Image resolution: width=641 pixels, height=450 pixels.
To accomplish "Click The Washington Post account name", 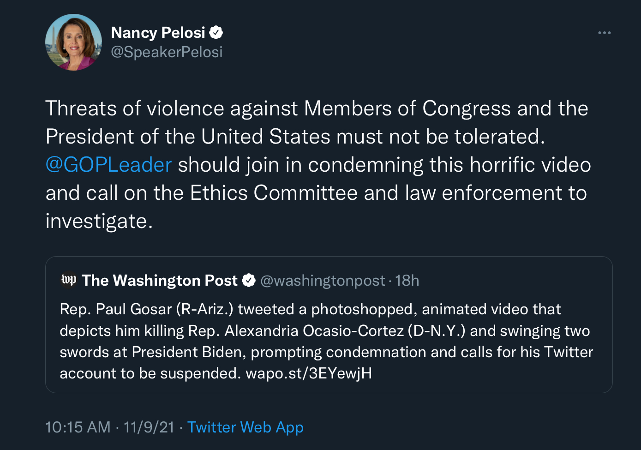I will point(160,280).
